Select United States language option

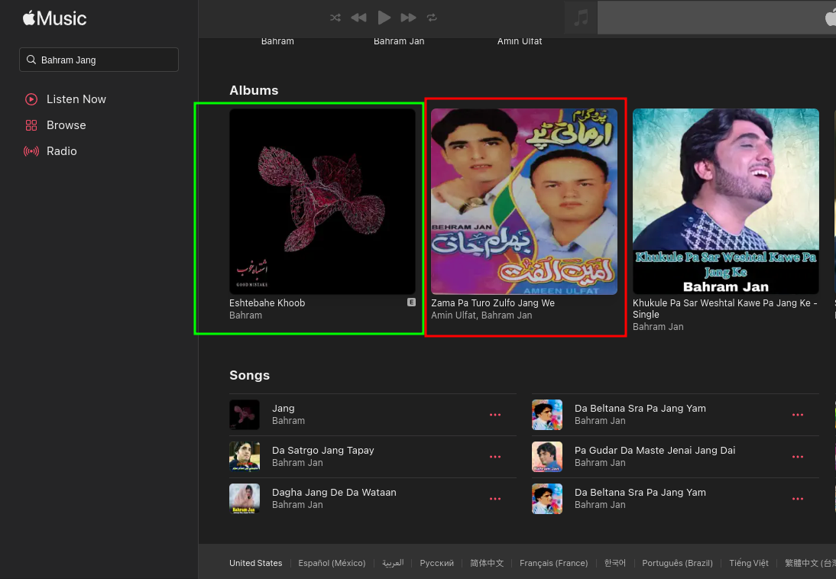256,563
